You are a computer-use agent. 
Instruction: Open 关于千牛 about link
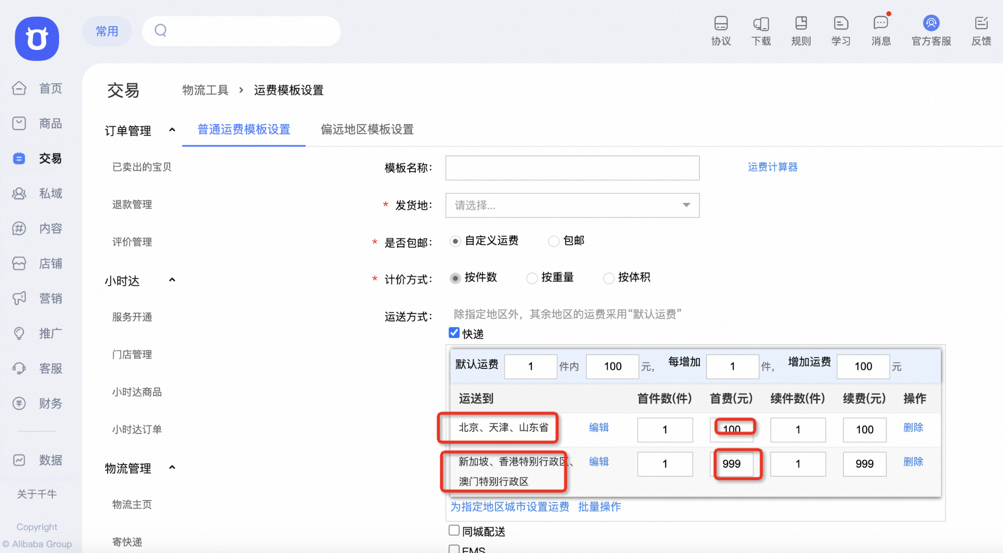point(37,494)
